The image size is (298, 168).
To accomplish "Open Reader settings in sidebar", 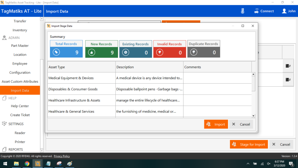I will pyautogui.click(x=20, y=133).
